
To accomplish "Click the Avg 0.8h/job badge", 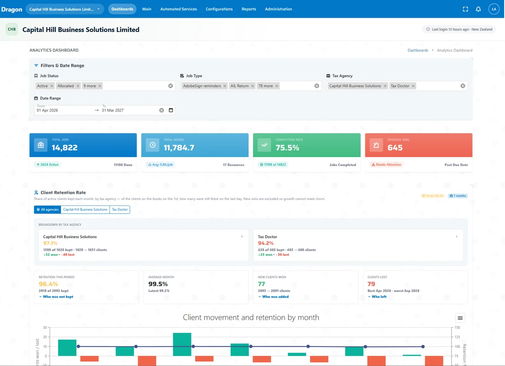I will point(160,165).
